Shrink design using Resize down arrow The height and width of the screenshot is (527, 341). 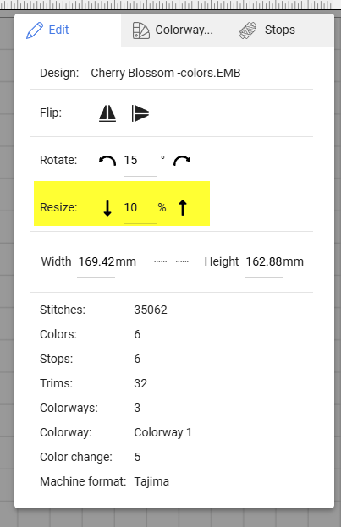107,208
